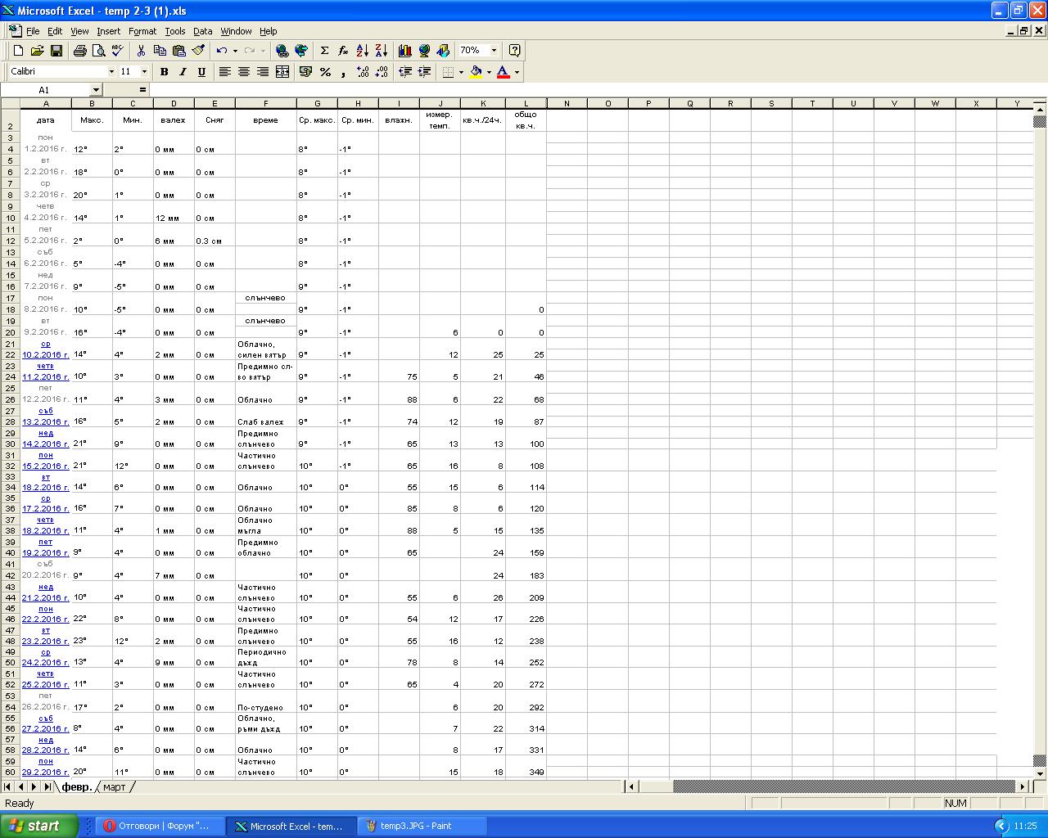The width and height of the screenshot is (1048, 838).
Task: Apply the yellow Fill Color swatch
Action: [476, 72]
